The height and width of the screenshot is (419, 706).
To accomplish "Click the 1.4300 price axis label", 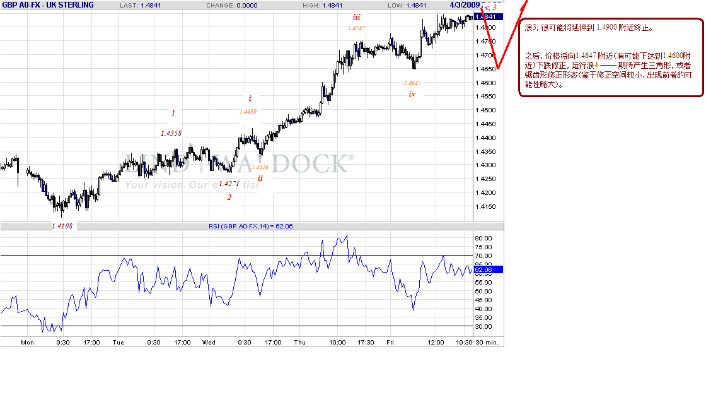I will click(x=485, y=165).
